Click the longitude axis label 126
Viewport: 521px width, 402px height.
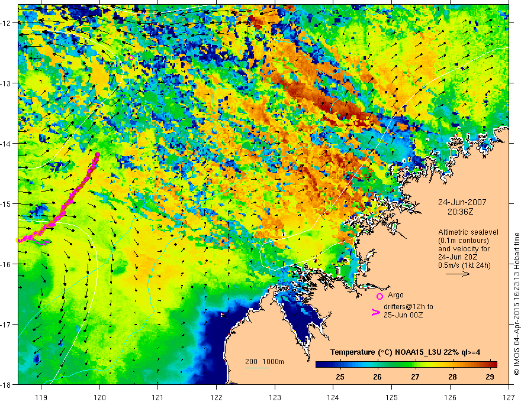click(x=450, y=397)
